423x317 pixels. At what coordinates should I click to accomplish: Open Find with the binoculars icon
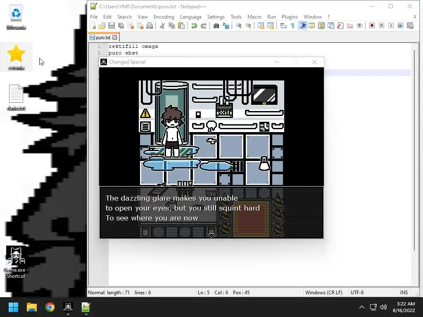(216, 26)
